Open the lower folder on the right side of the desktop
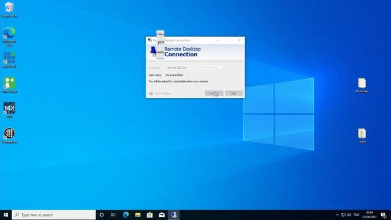391x220 pixels. click(x=362, y=136)
